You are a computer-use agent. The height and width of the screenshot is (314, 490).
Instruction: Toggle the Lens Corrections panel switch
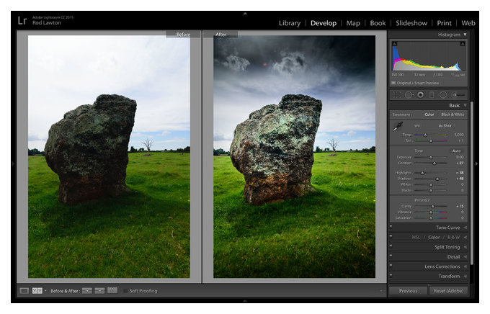[391, 265]
